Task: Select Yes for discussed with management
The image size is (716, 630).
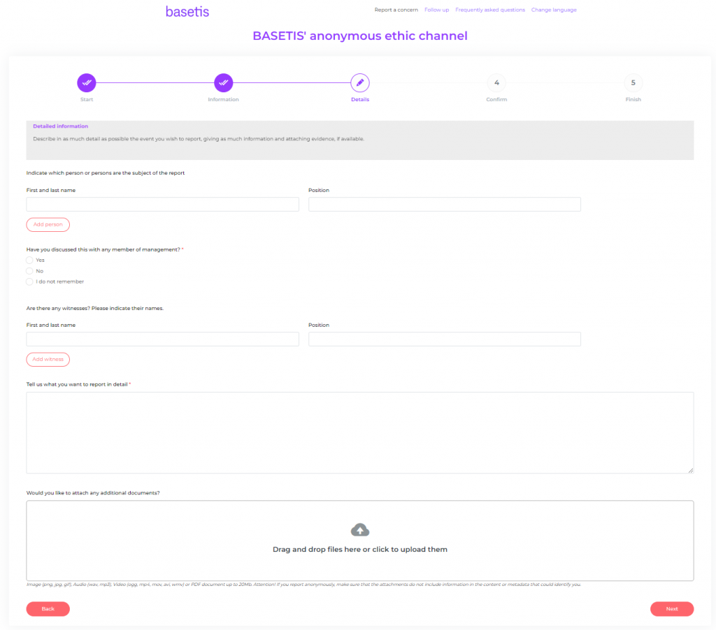Action: pos(30,260)
